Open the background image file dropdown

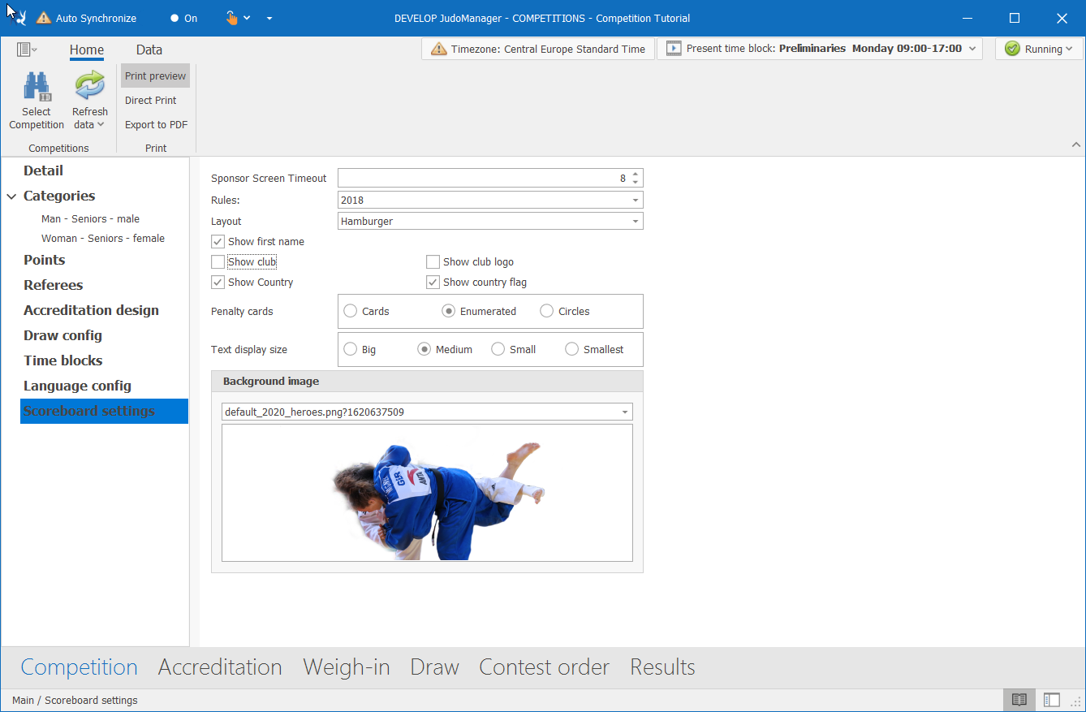[x=624, y=412]
